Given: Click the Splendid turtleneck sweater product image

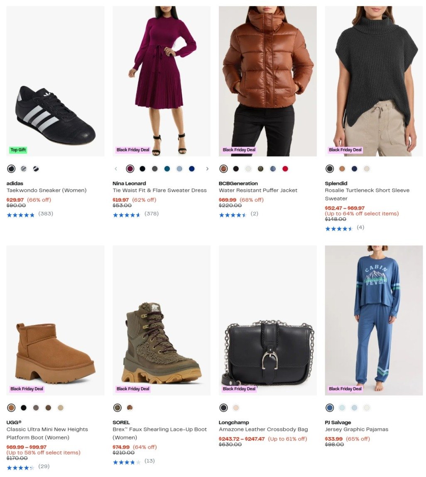Looking at the screenshot, I should coord(374,81).
